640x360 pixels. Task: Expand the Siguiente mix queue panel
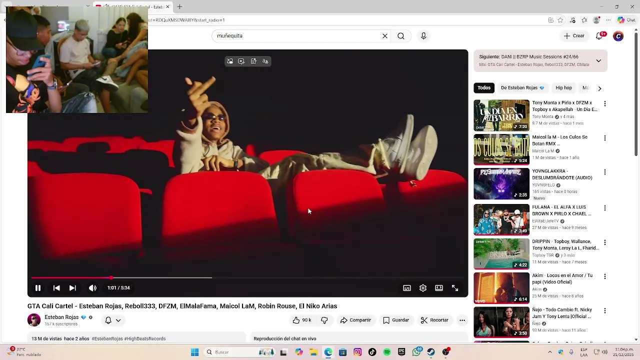tap(598, 61)
